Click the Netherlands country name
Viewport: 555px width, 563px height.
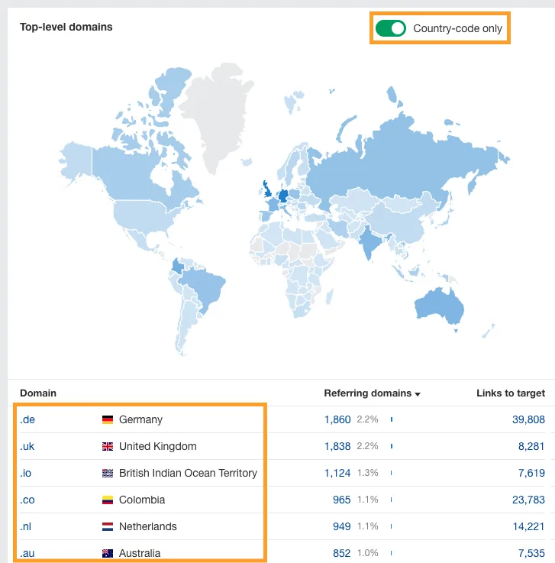tap(148, 526)
